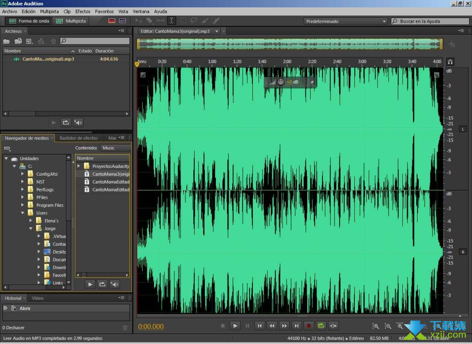Image resolution: width=472 pixels, height=344 pixels.
Task: Select the Razor tool in toolbar
Action: point(149,20)
